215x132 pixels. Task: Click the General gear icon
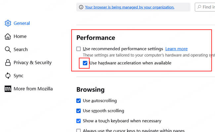[x=8, y=23]
